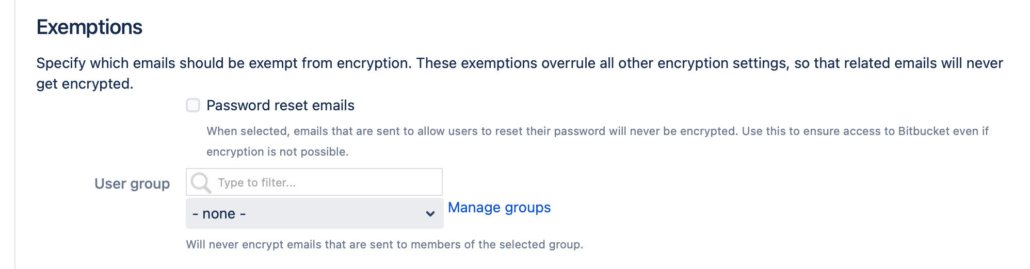This screenshot has height=269, width=1030.
Task: Click the Exemptions section heading
Action: click(x=89, y=27)
